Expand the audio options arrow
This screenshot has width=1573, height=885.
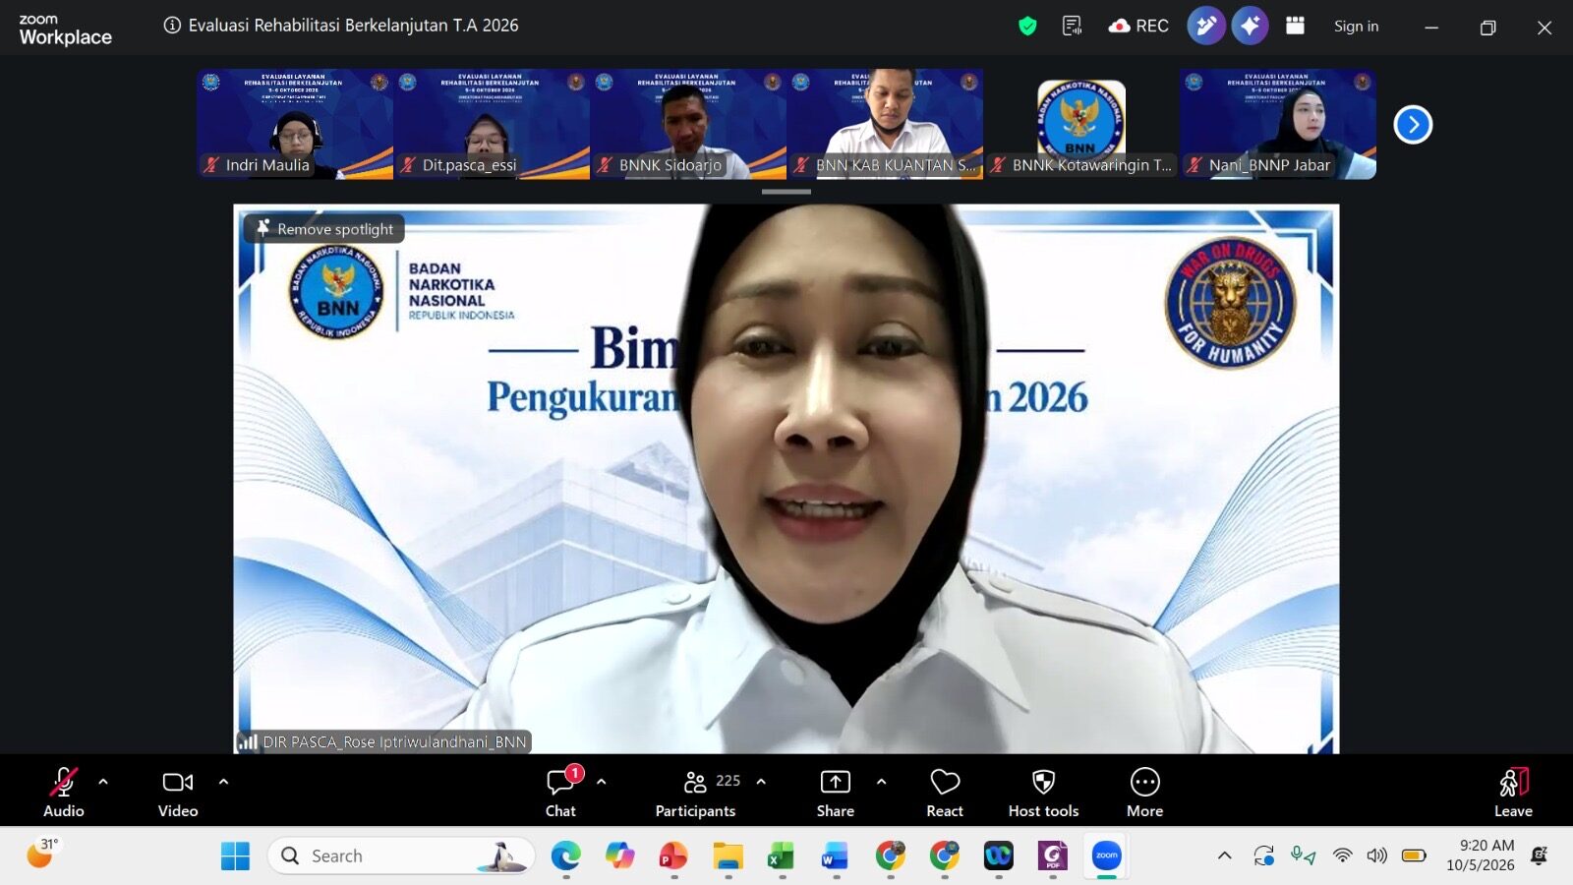[x=103, y=782]
